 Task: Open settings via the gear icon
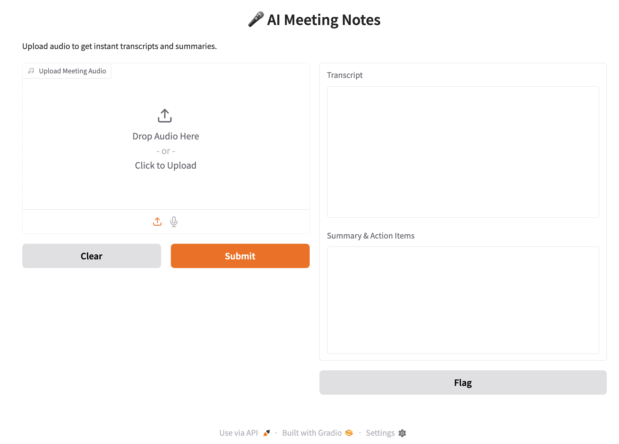[402, 433]
